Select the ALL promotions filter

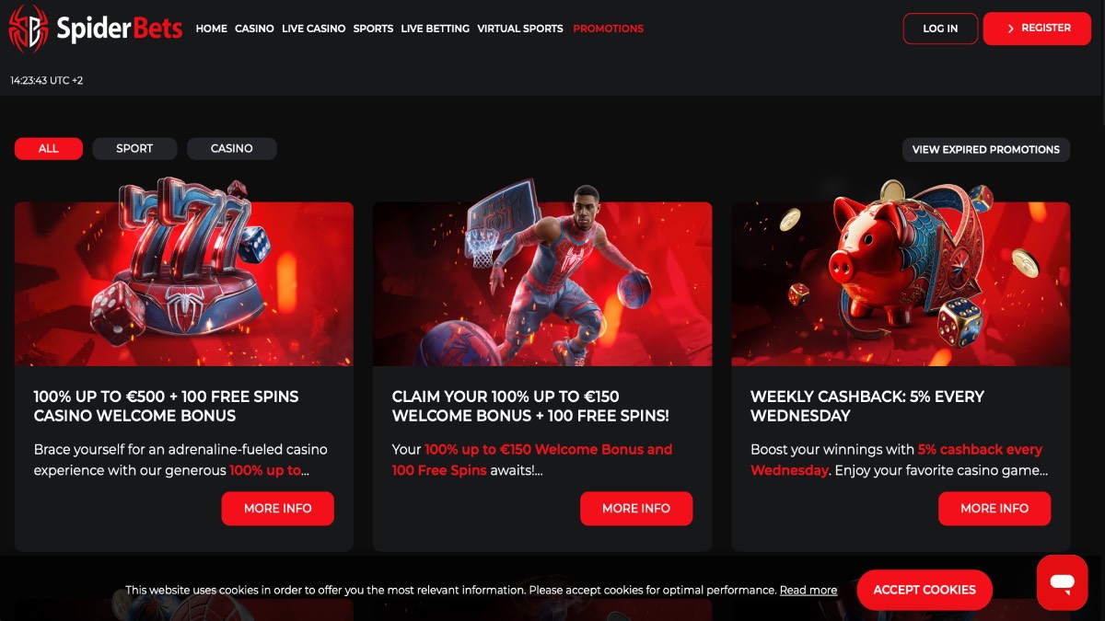coord(49,148)
